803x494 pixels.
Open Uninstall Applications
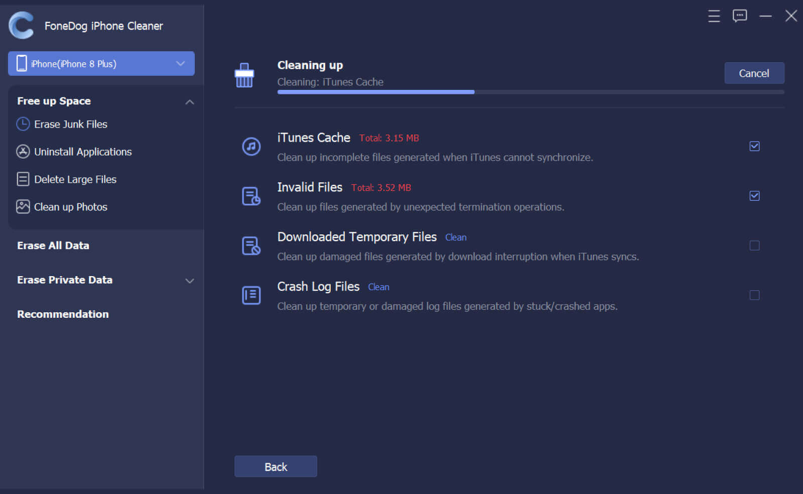(83, 152)
